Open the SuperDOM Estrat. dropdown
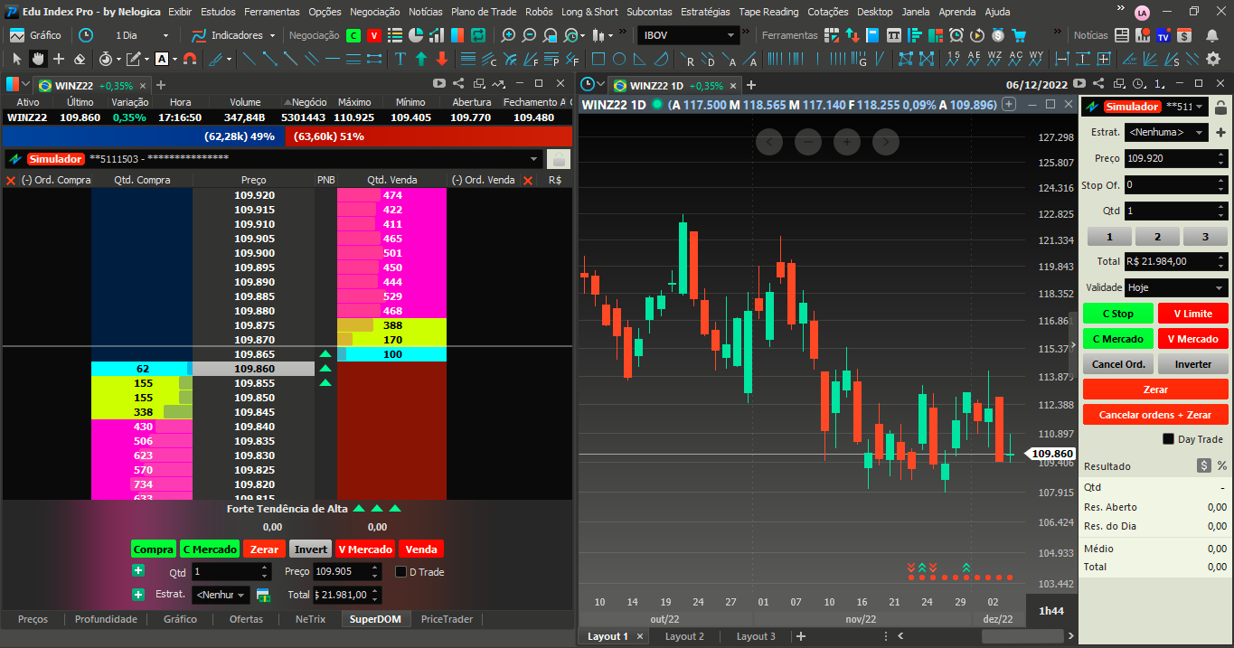The image size is (1234, 648). [221, 595]
